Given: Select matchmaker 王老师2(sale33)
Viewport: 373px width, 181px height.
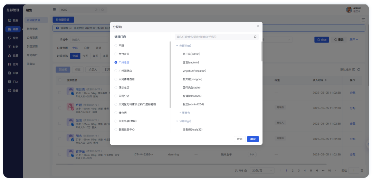Looking at the screenshot, I should coord(192,130).
